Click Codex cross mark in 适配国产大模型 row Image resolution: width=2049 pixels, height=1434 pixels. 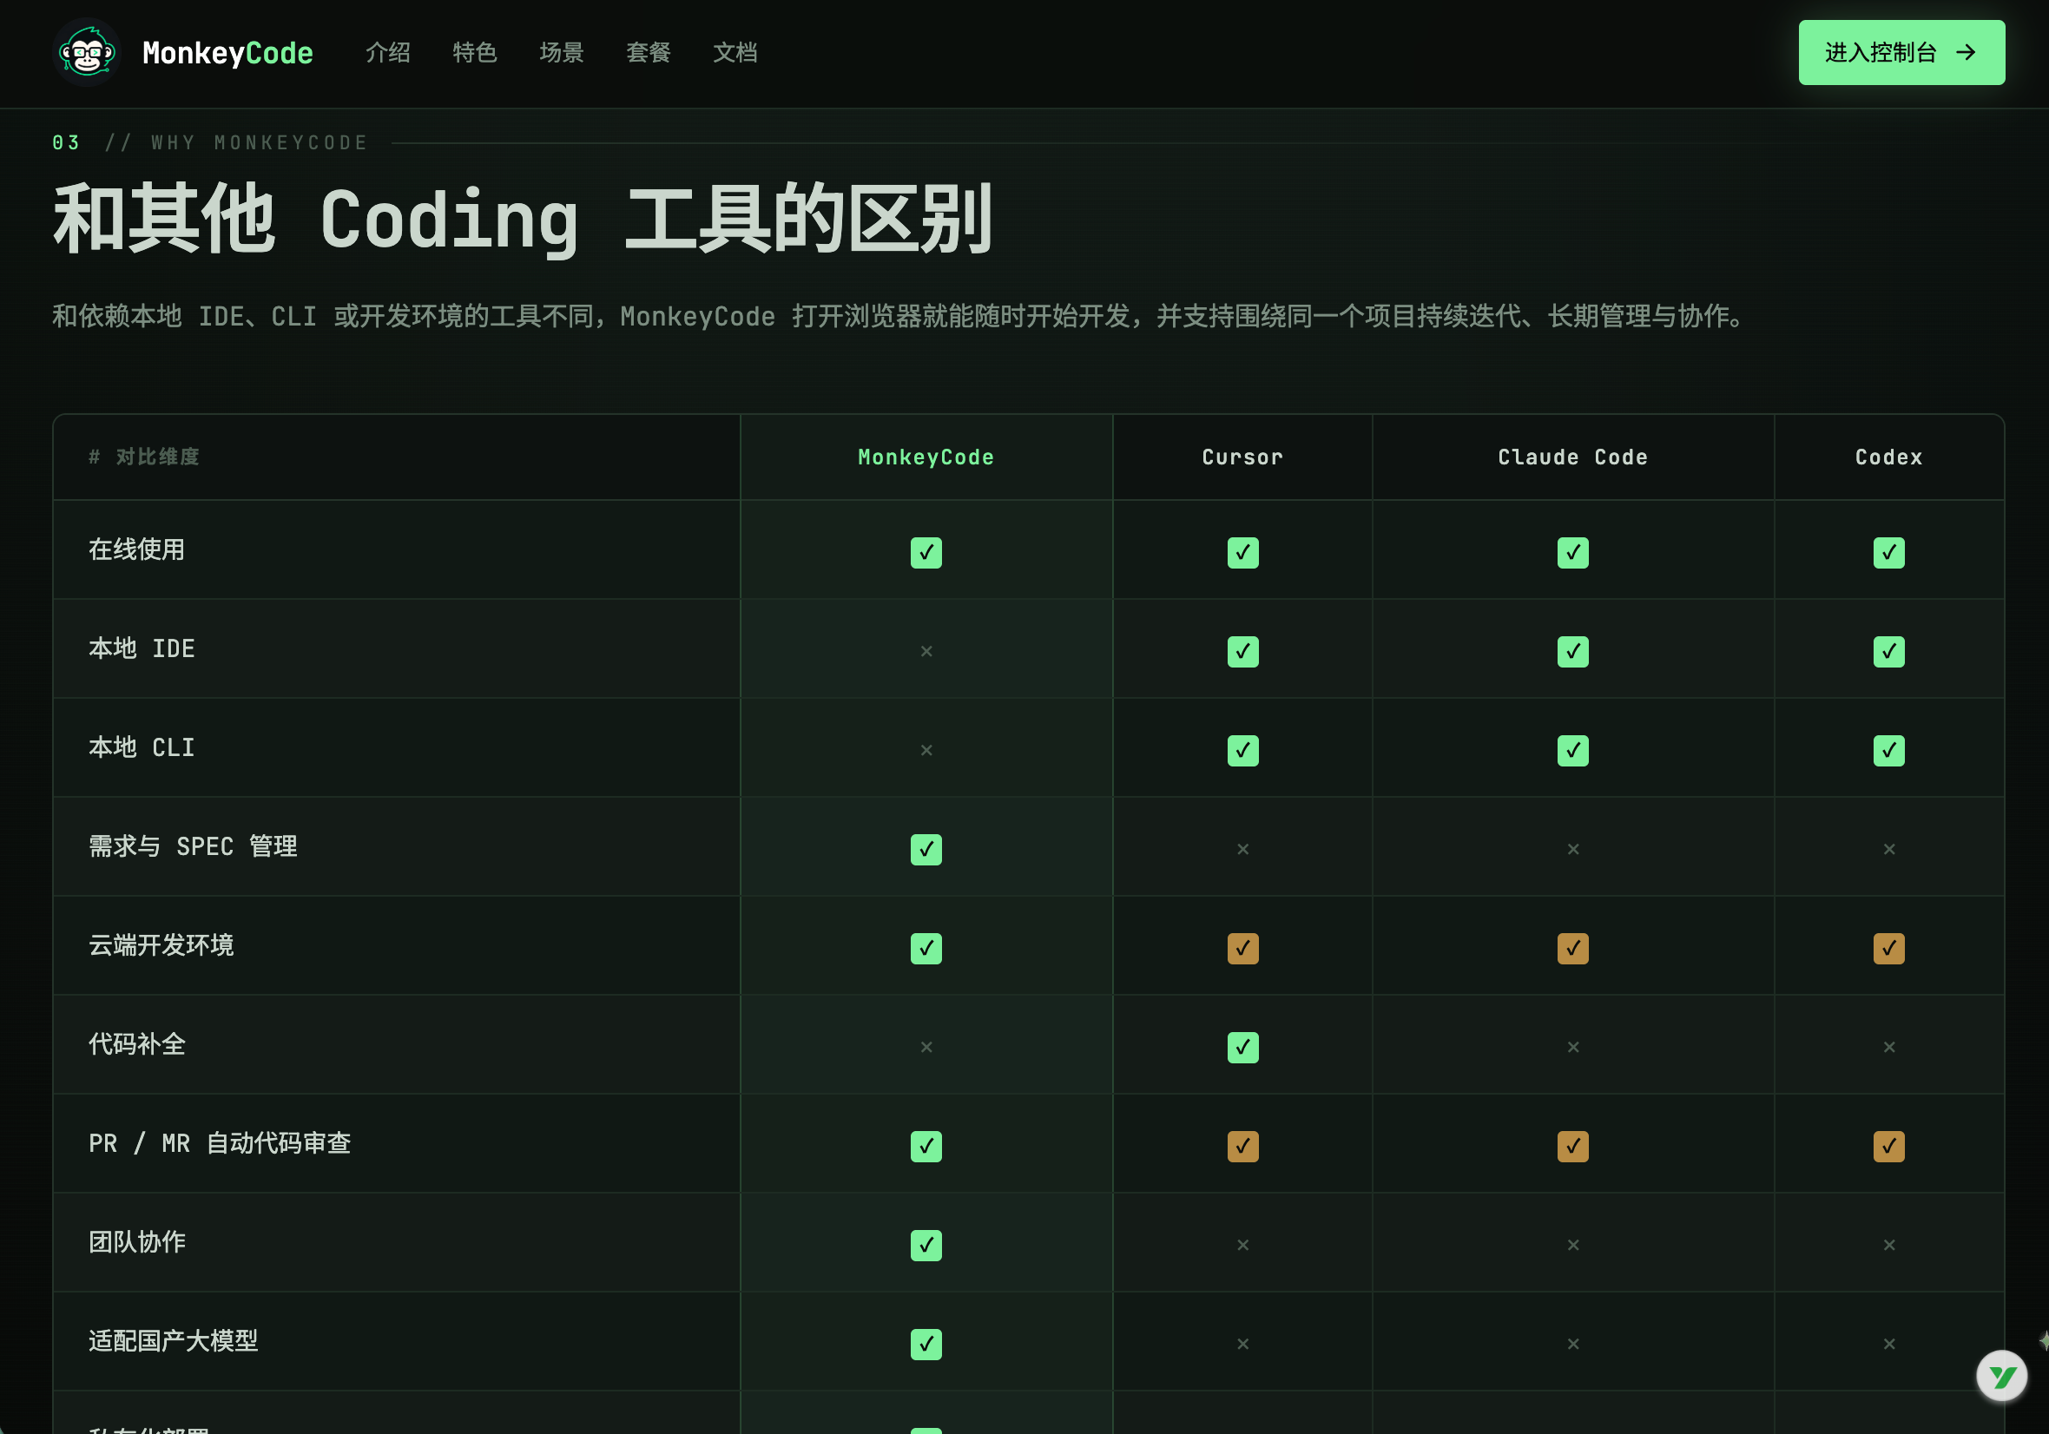[1888, 1345]
